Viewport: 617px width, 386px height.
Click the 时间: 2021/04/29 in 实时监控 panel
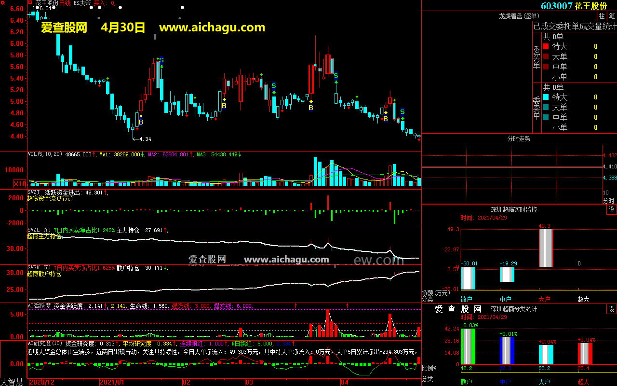[x=483, y=218]
